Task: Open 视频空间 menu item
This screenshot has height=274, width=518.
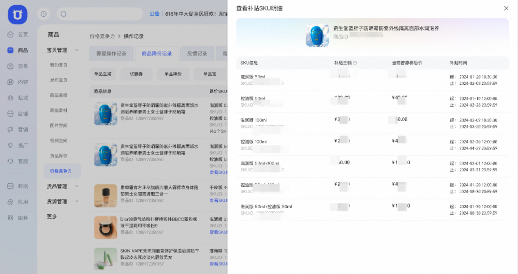Action: click(58, 140)
